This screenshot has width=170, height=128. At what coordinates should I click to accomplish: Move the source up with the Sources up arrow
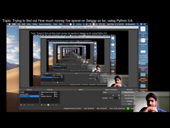[x=53, y=105]
